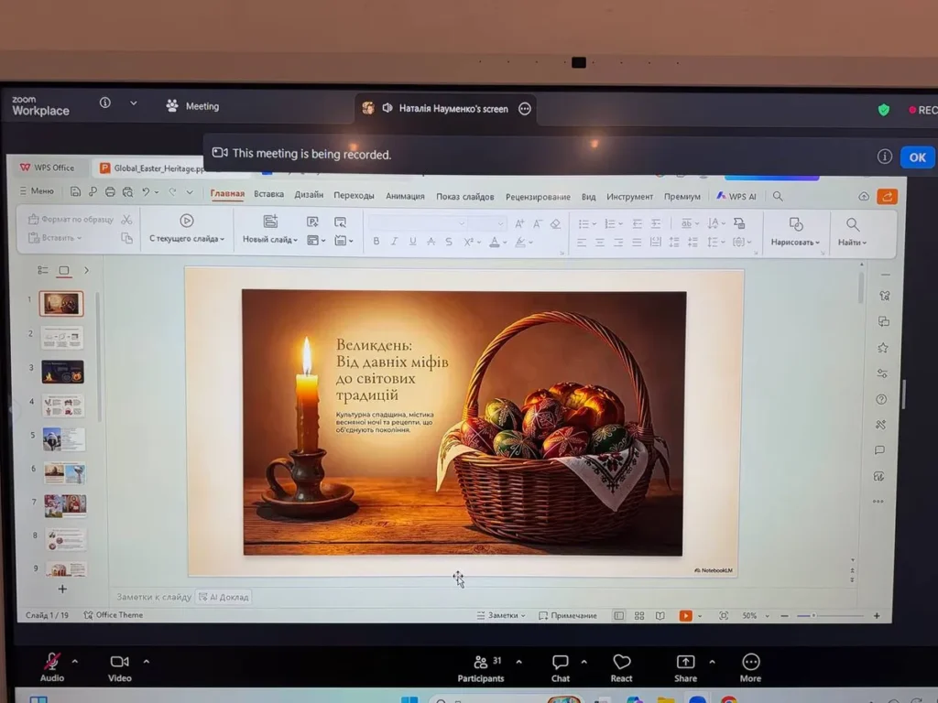Expand the С текущего слайда dropdown
The height and width of the screenshot is (703, 938).
pos(187,239)
